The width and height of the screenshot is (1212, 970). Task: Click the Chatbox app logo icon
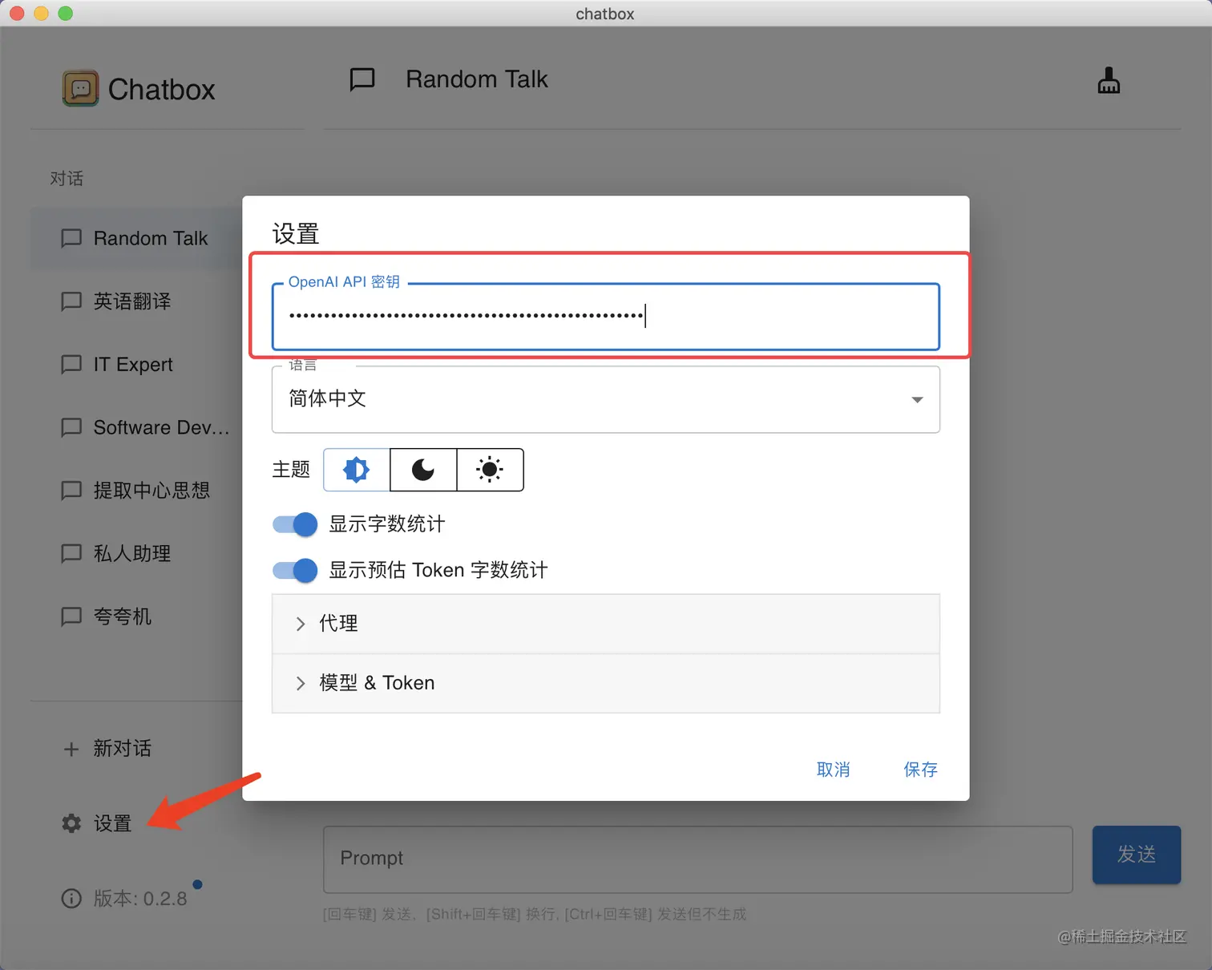click(x=80, y=88)
